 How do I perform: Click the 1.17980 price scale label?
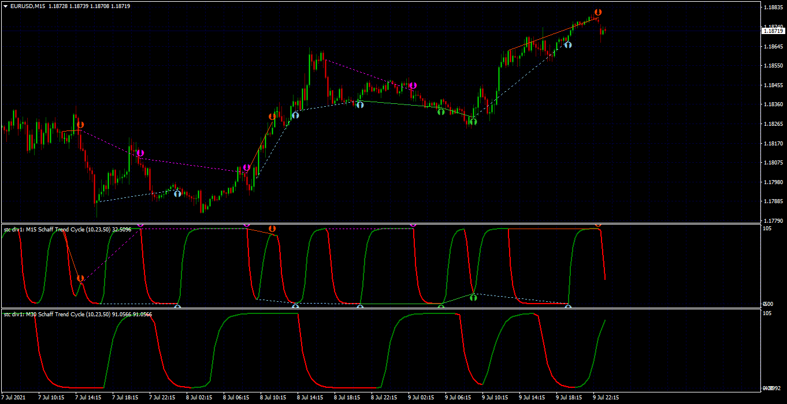point(774,182)
